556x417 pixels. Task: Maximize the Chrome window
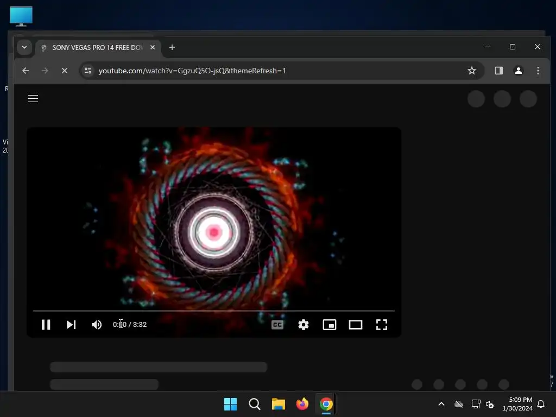click(x=513, y=47)
